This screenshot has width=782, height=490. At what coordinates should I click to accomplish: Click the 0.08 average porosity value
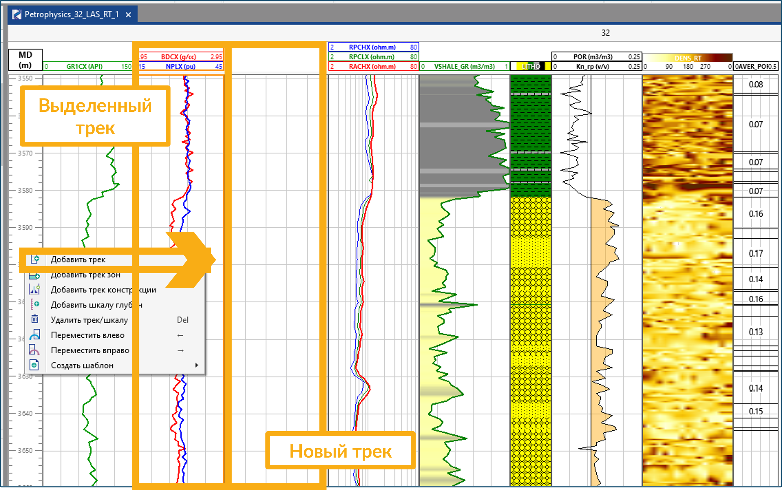pyautogui.click(x=756, y=84)
